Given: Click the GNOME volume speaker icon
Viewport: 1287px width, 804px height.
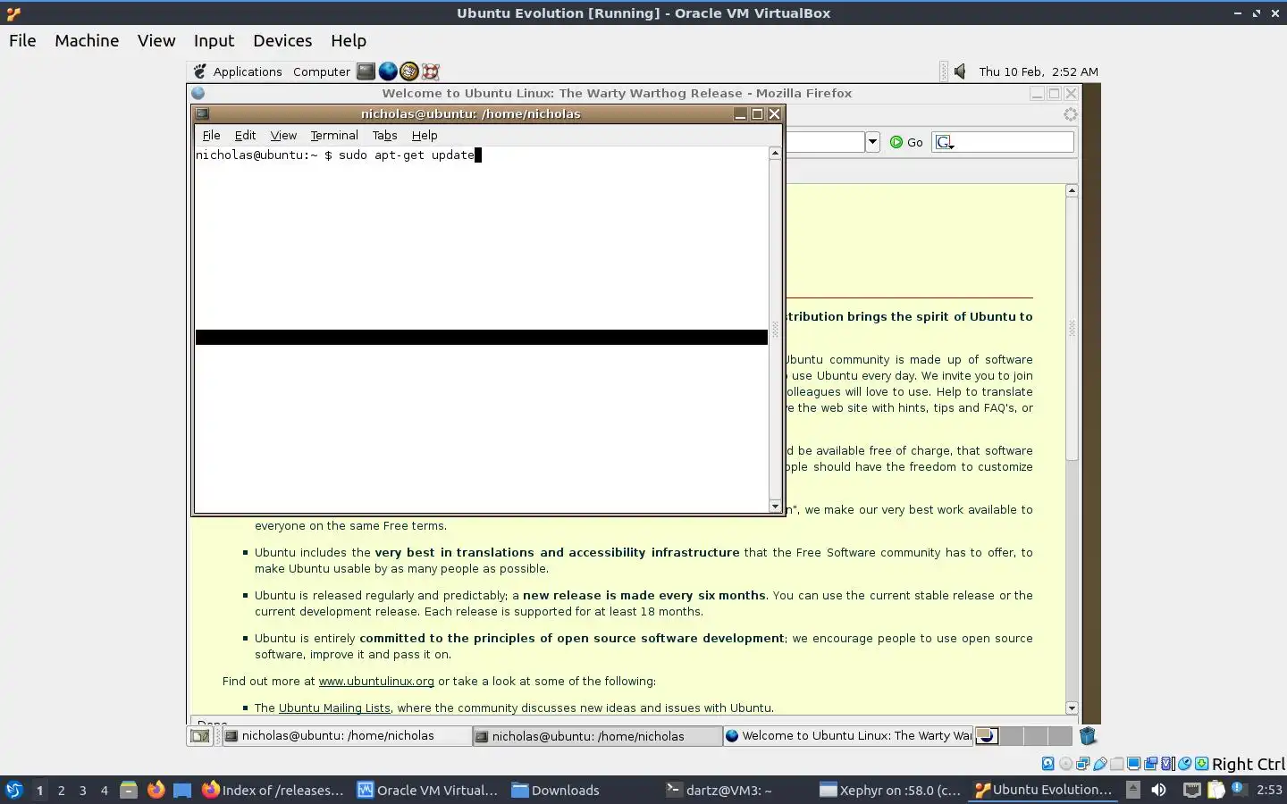Looking at the screenshot, I should pos(960,71).
